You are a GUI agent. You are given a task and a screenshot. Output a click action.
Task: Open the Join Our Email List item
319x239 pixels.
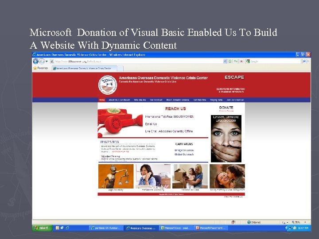coord(235,100)
